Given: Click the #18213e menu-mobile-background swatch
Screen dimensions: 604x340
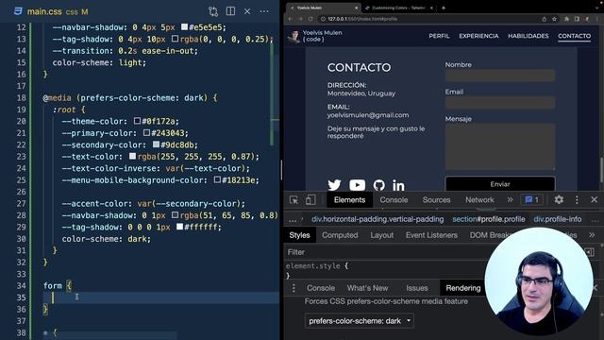Looking at the screenshot, I should (217, 179).
